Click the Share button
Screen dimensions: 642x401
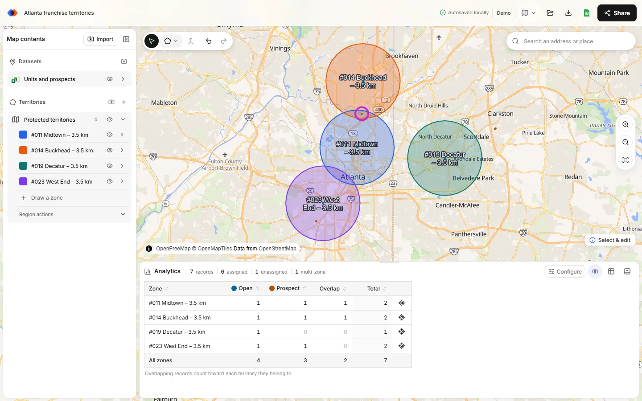[617, 13]
